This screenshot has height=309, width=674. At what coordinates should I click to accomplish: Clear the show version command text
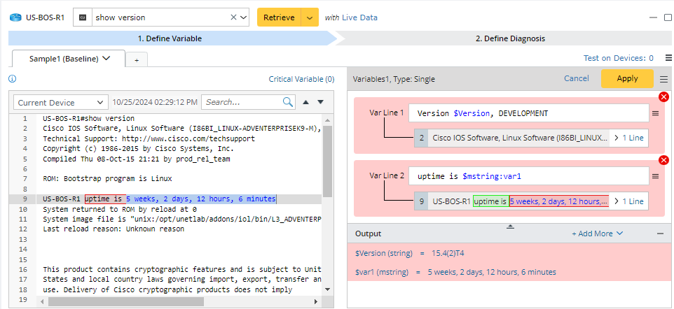(233, 17)
